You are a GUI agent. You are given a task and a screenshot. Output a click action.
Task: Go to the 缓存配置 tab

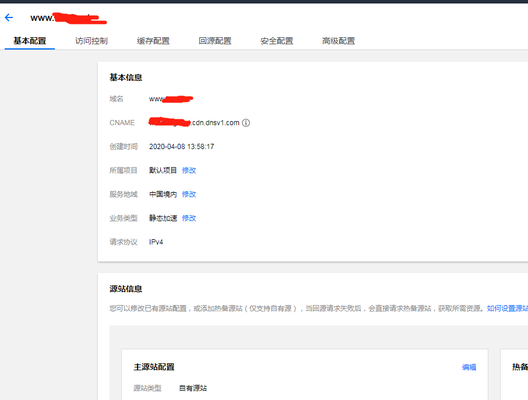click(153, 41)
